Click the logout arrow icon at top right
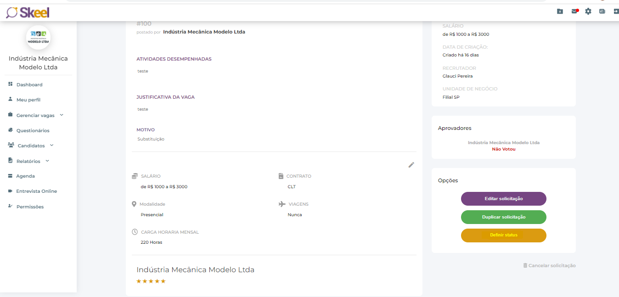 (x=616, y=11)
